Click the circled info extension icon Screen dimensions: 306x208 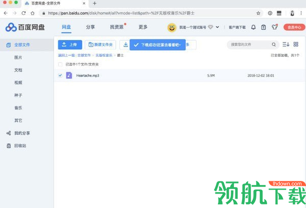[x=270, y=13]
